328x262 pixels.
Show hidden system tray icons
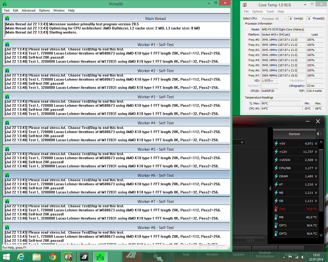(x=284, y=257)
